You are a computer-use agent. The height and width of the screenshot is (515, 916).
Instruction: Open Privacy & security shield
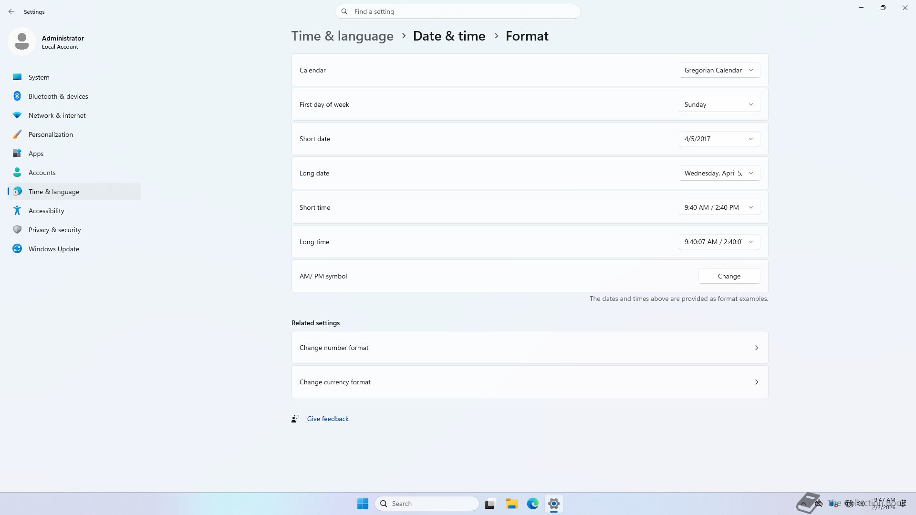click(17, 230)
